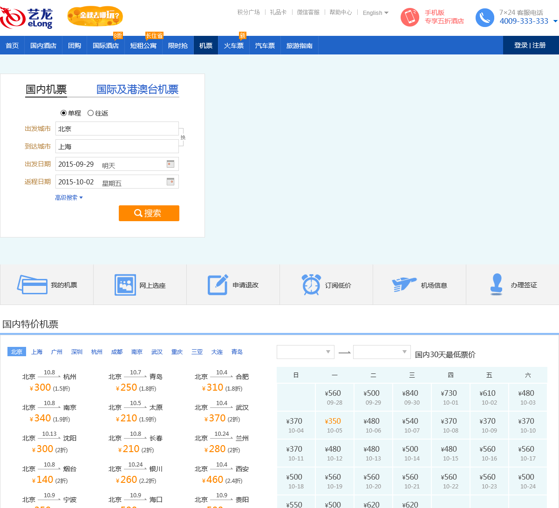Click the 出发城市 input field
This screenshot has height=508, width=559.
point(117,129)
